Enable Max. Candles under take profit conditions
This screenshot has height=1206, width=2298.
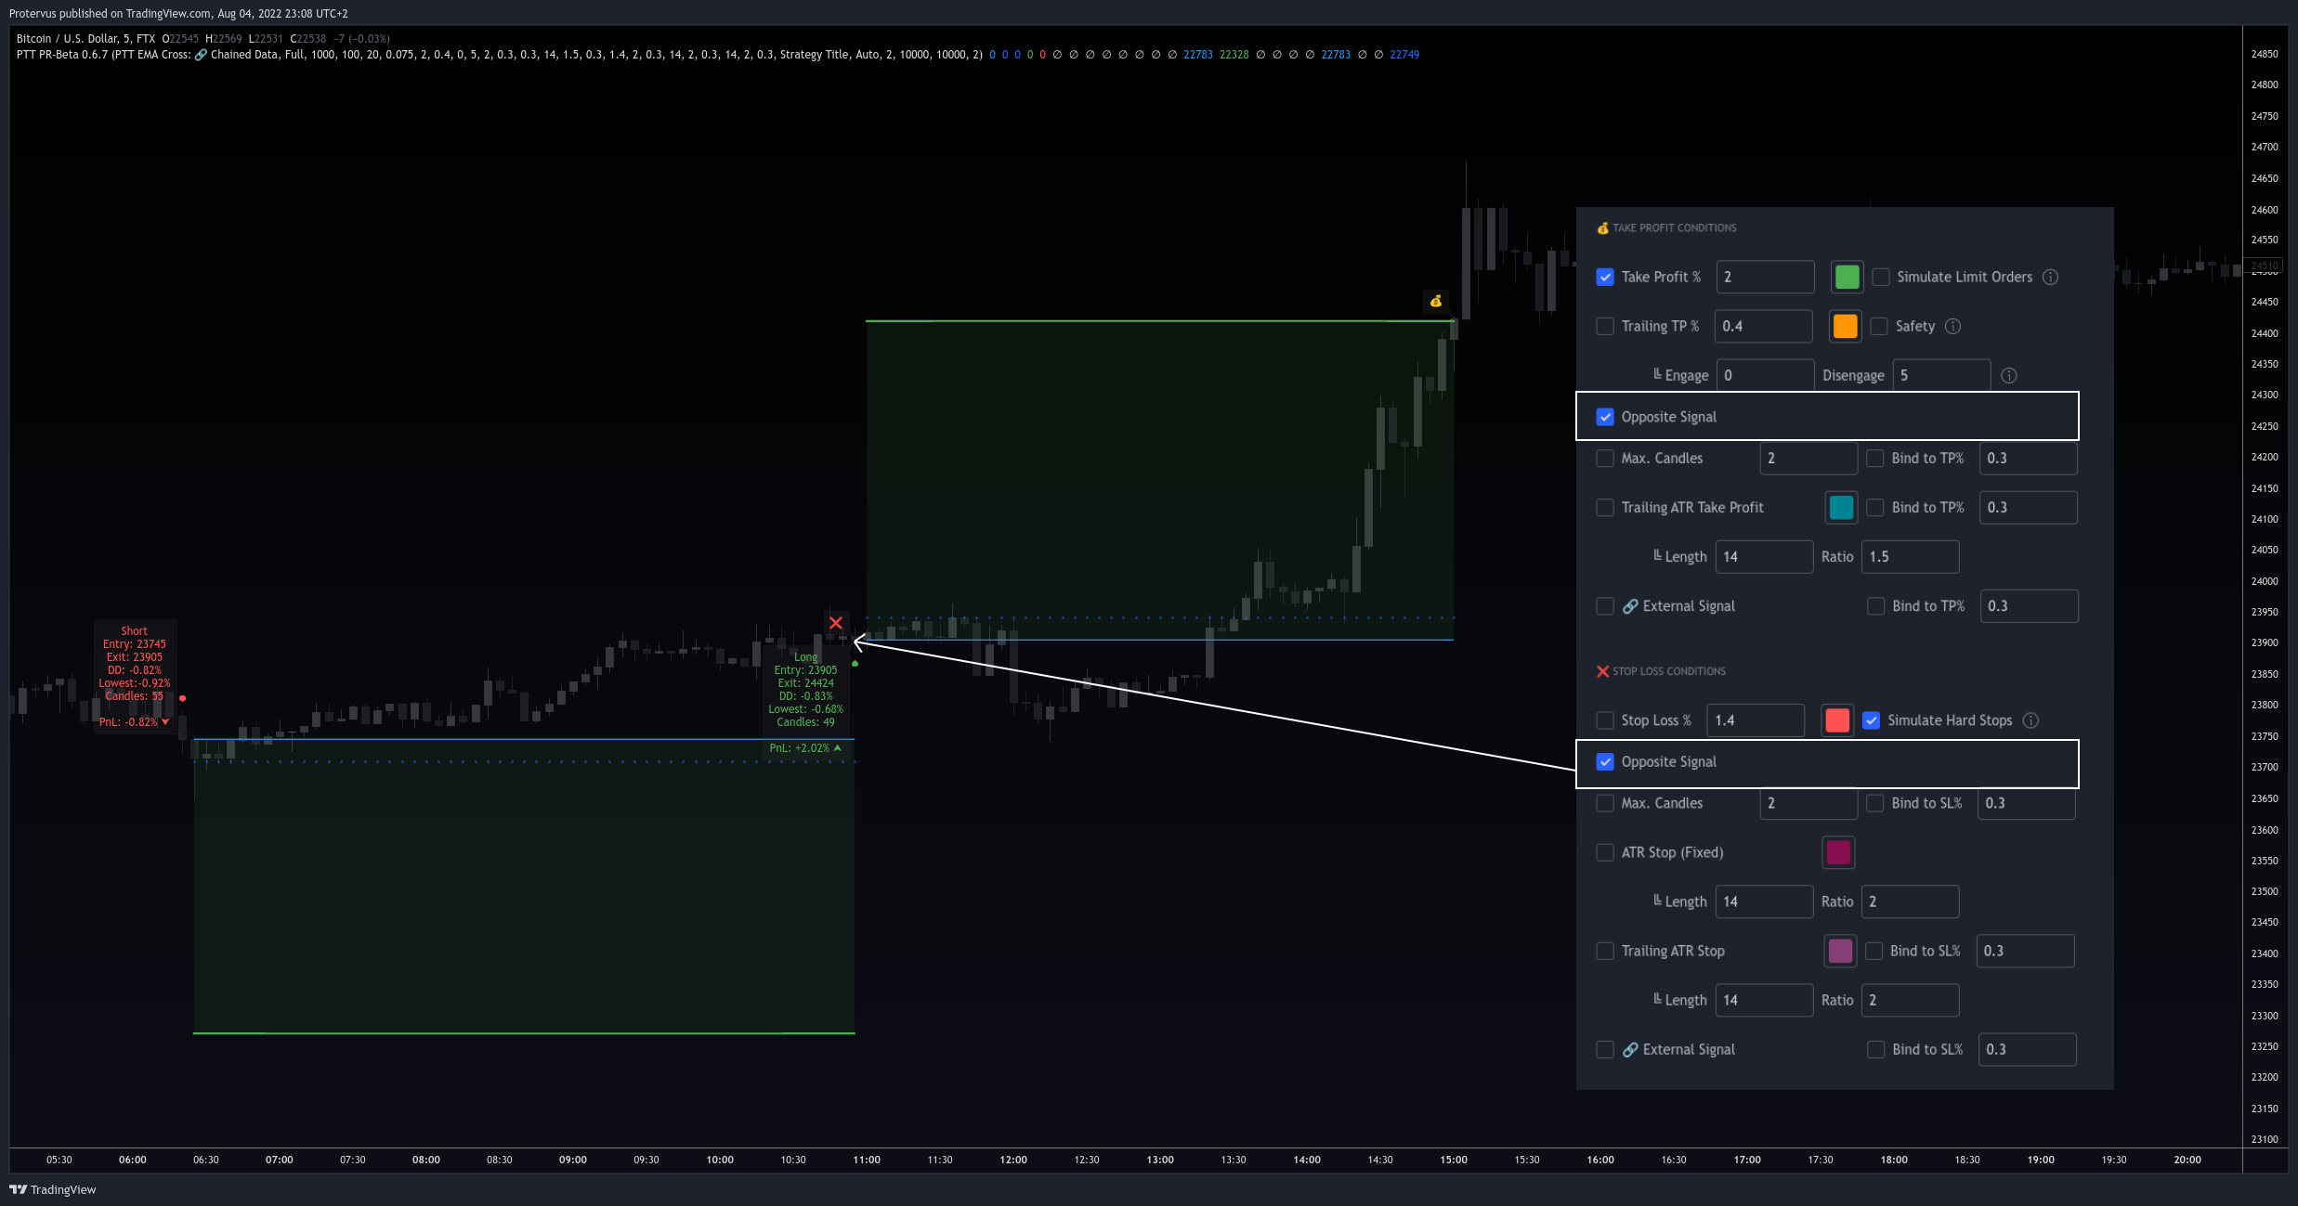pos(1605,458)
